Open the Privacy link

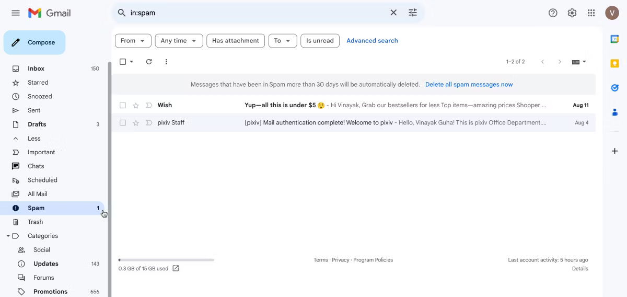341,260
